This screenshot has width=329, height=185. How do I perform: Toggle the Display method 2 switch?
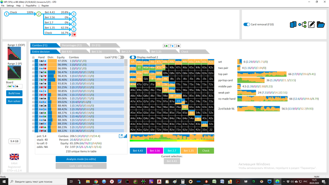click(x=133, y=57)
